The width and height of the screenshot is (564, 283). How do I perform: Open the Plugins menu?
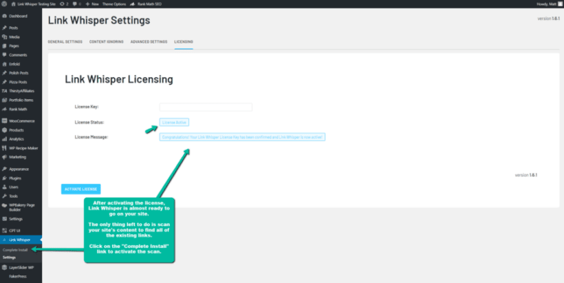pos(15,177)
